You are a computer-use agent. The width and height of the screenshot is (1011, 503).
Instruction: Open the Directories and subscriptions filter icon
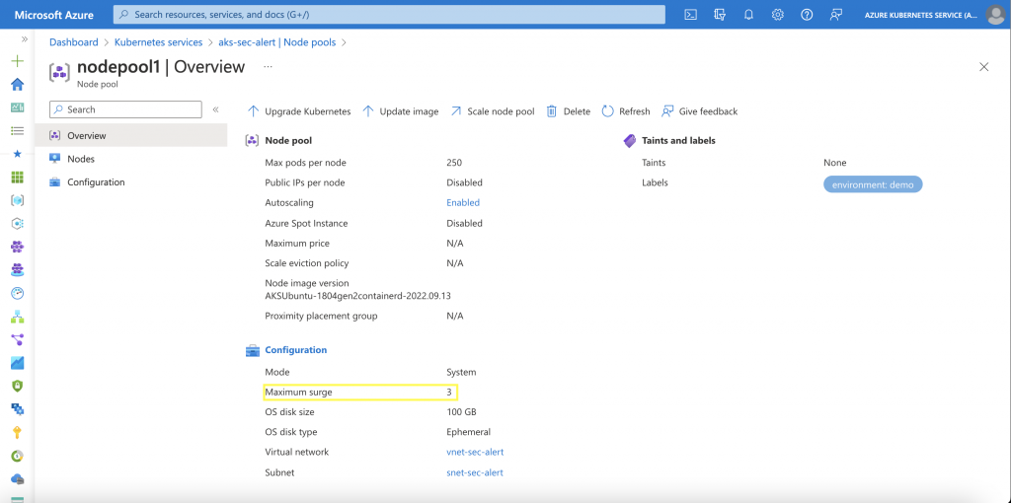point(720,15)
